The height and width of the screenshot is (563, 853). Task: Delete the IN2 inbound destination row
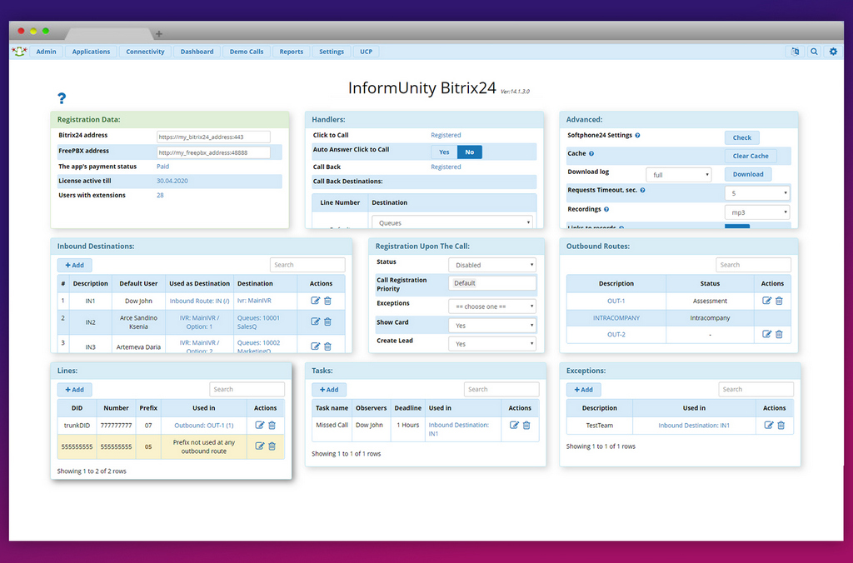tap(327, 321)
